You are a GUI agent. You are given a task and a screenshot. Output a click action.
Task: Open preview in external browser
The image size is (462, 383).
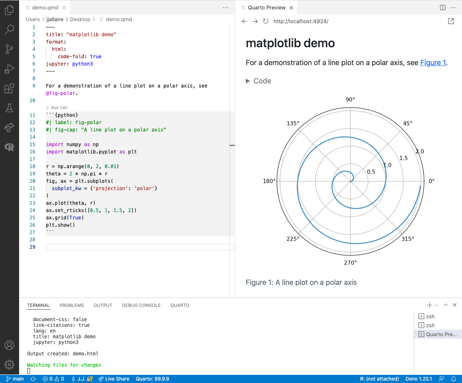(451, 21)
